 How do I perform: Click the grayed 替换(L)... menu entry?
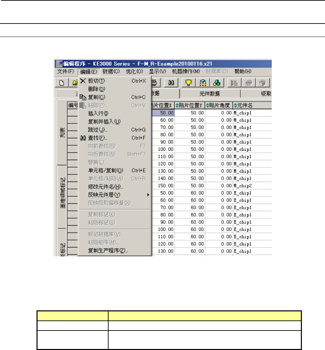point(115,163)
